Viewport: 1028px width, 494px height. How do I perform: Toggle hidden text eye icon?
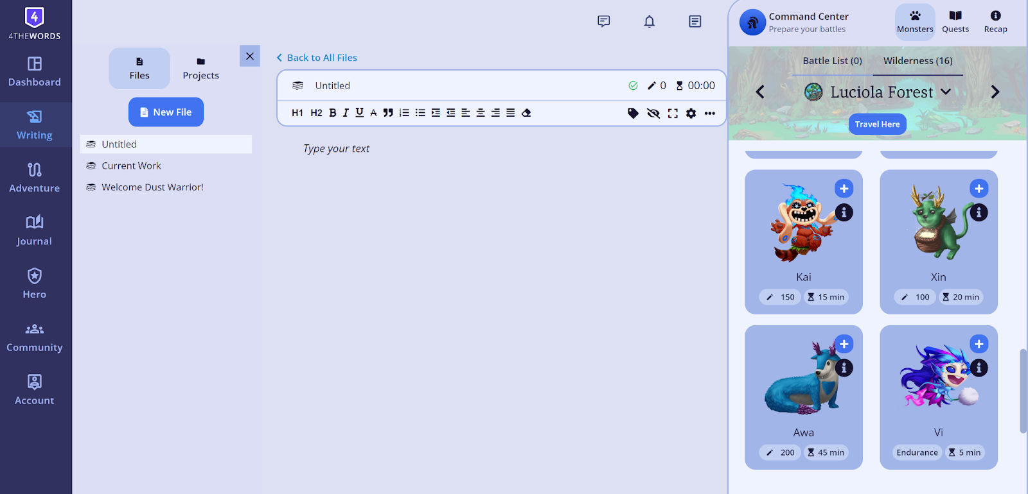tap(653, 113)
